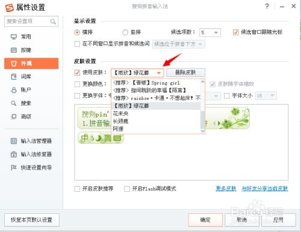
Task: Click skin list scrollbar down arrow
Action: [x=202, y=132]
